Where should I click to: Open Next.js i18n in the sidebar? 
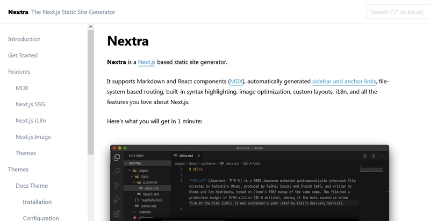coord(31,120)
